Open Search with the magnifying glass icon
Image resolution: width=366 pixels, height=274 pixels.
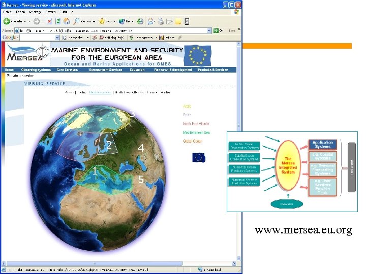(76, 21)
